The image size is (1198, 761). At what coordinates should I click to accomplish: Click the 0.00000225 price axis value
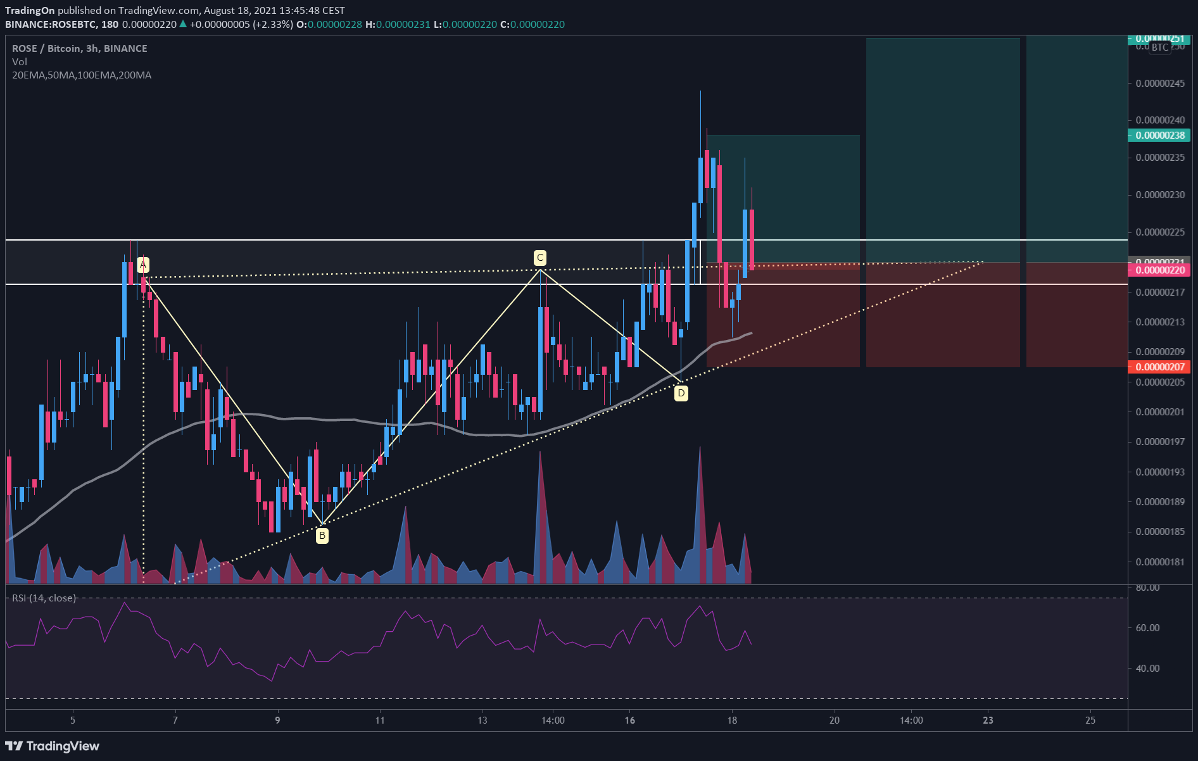coord(1160,232)
